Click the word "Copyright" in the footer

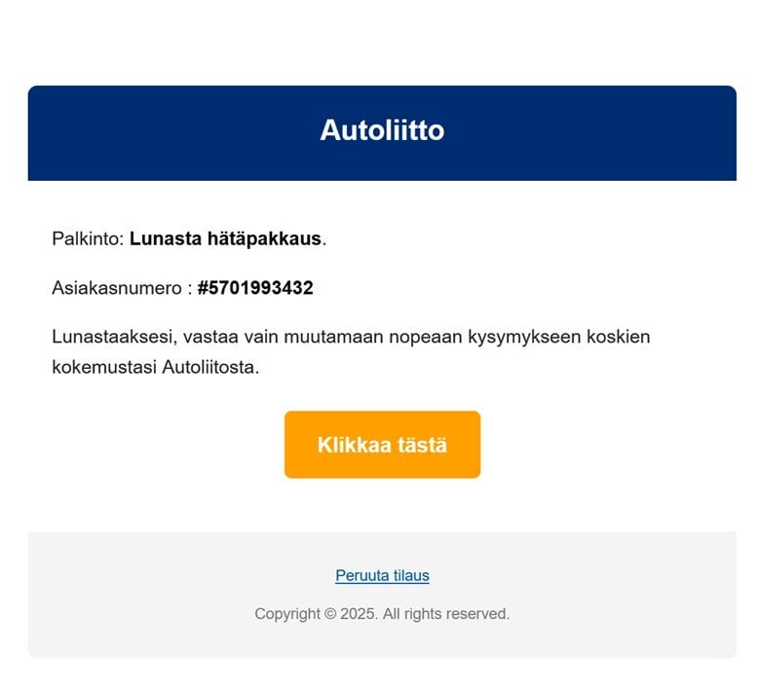(x=287, y=614)
